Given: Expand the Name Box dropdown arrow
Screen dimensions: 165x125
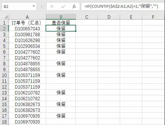Looking at the screenshot, I should point(34,6).
